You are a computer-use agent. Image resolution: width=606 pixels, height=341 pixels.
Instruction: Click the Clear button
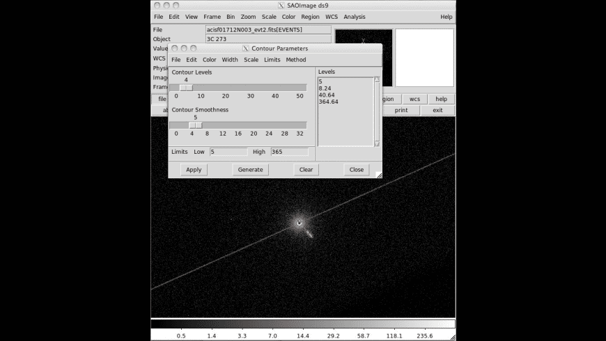coord(306,170)
